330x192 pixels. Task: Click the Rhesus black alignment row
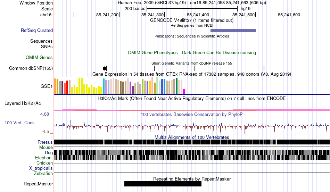pos(192,142)
